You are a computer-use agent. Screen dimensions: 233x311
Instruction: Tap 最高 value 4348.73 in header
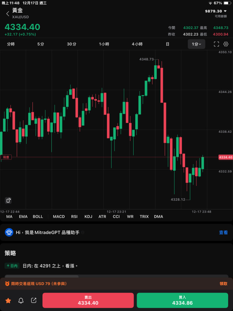[221, 28]
